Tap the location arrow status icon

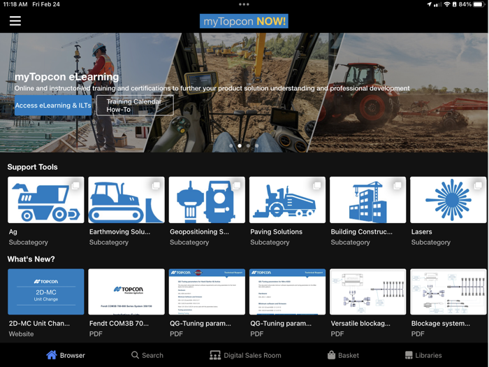430,4
